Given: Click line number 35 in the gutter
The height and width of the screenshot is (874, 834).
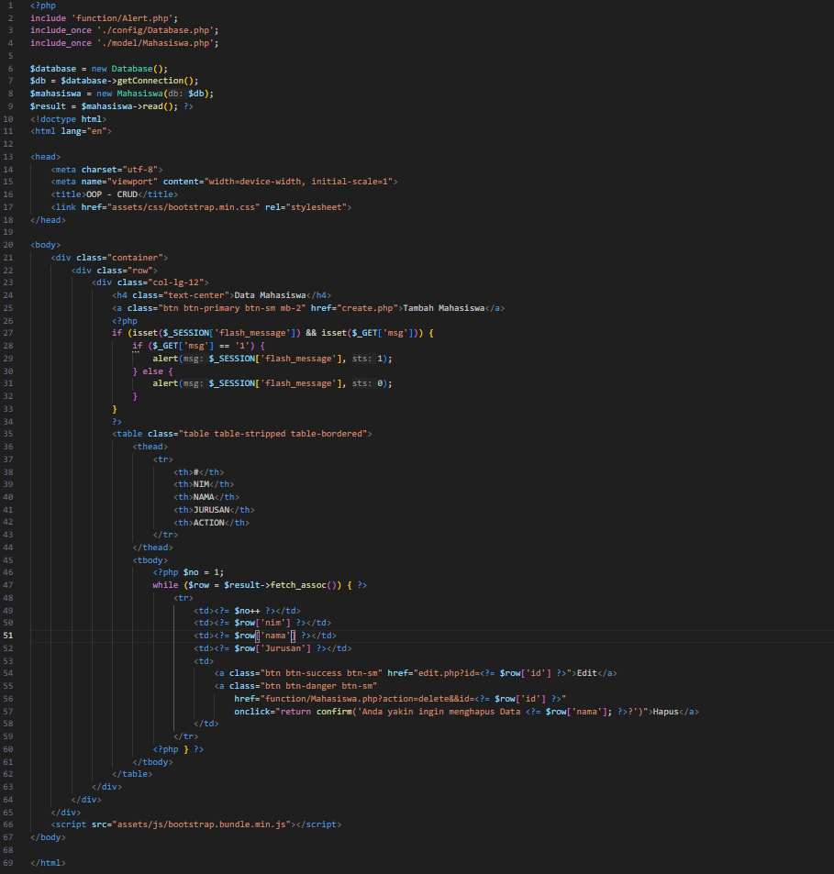Looking at the screenshot, I should pyautogui.click(x=9, y=433).
